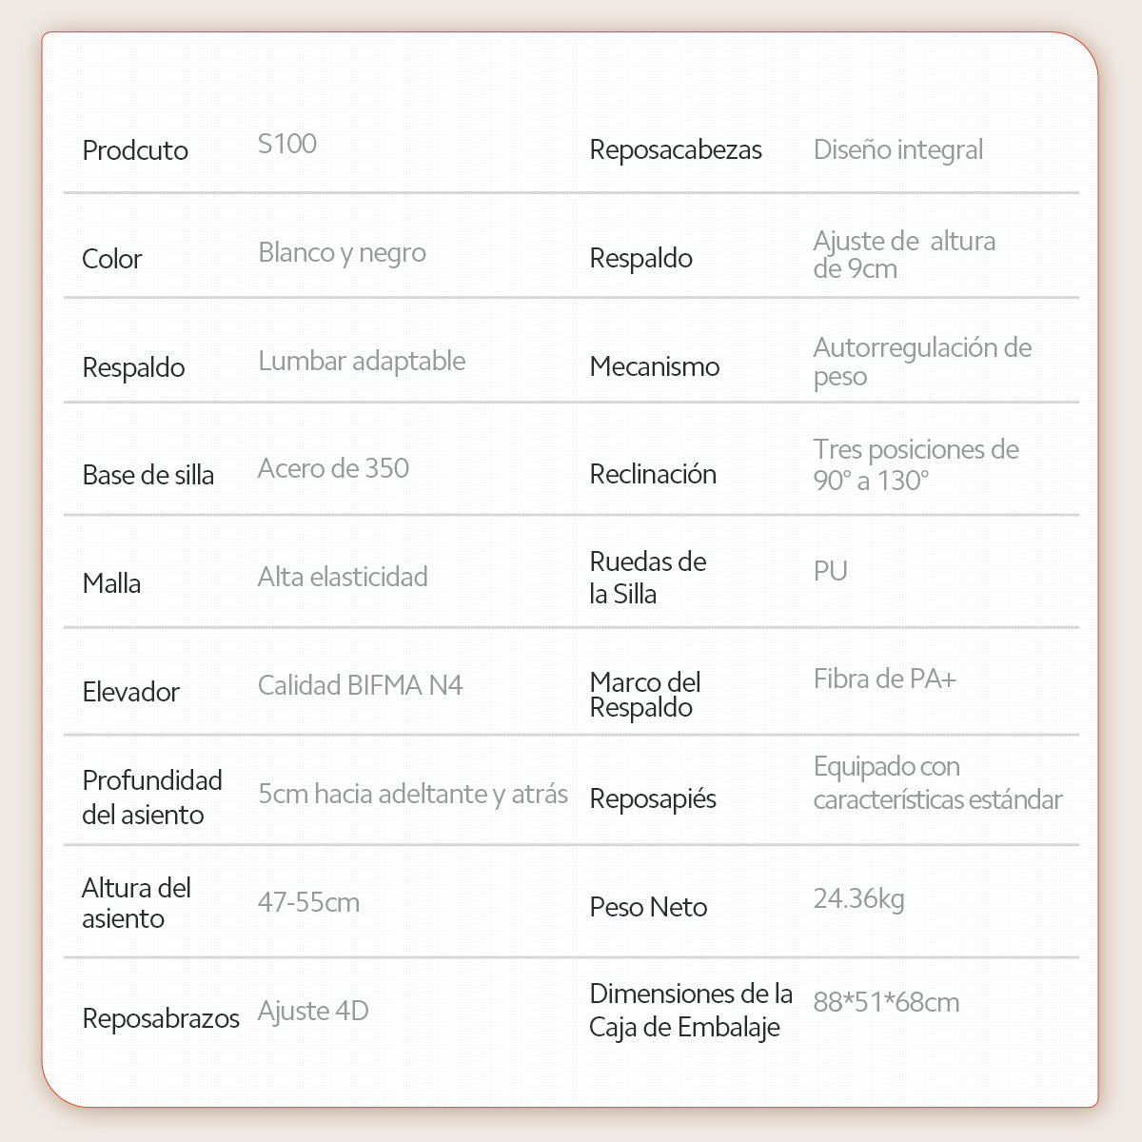Image resolution: width=1142 pixels, height=1142 pixels.
Task: Select the "24.36kg" net weight value
Action: click(858, 898)
